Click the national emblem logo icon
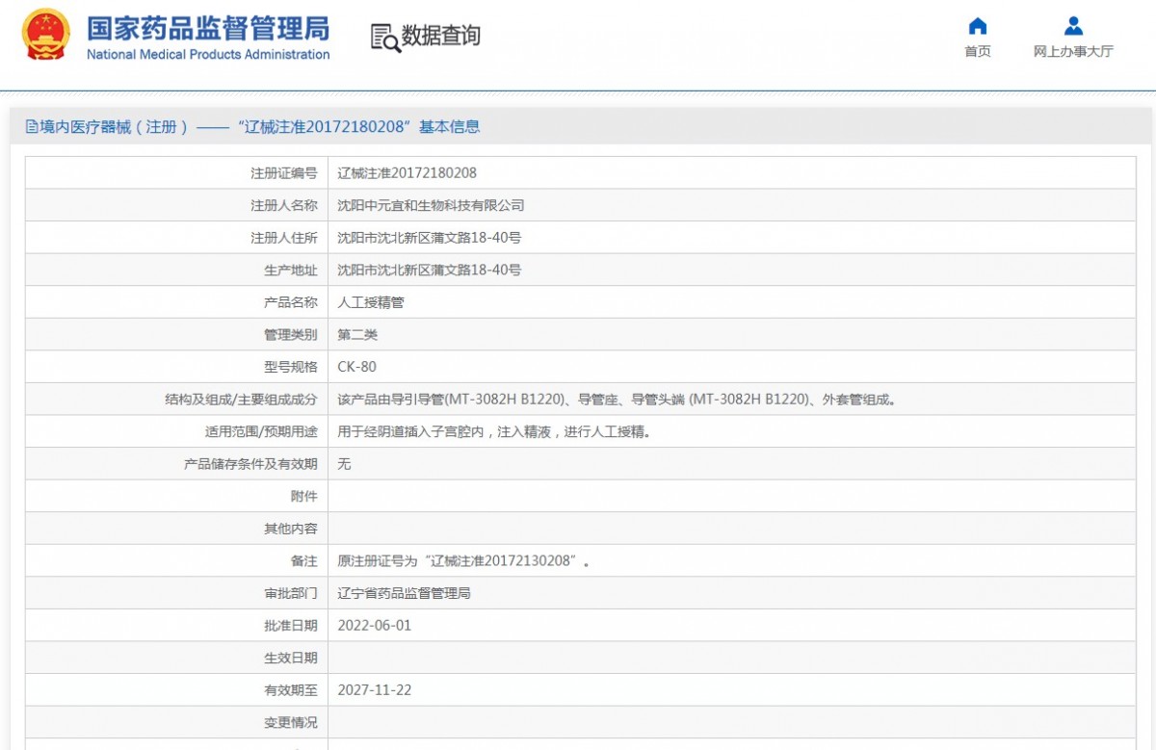 46,35
